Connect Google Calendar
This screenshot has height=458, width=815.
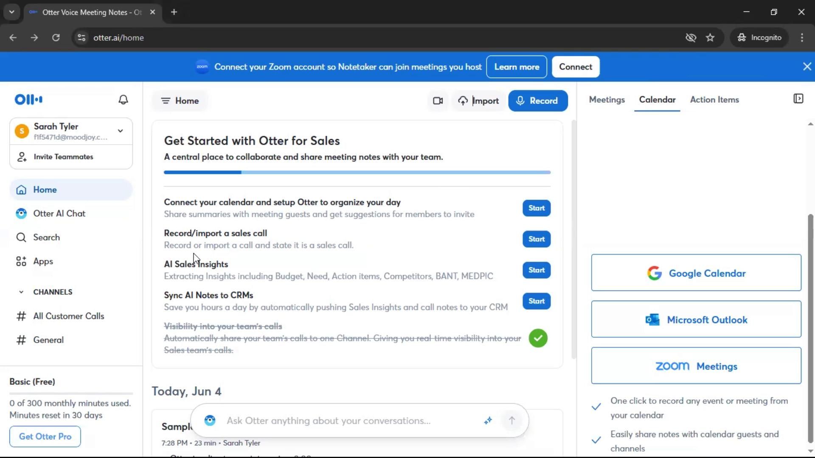point(696,273)
